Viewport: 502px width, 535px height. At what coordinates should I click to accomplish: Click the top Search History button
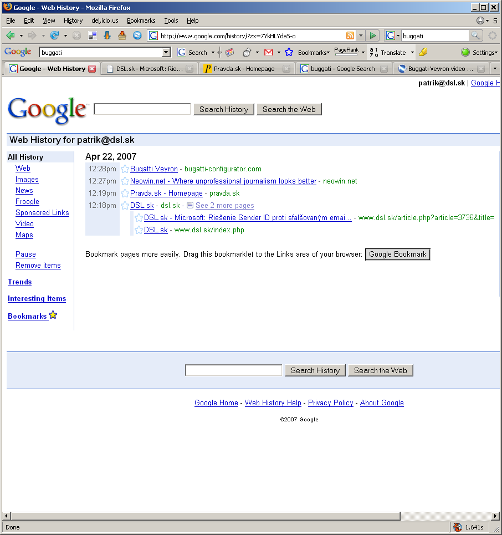coord(224,110)
